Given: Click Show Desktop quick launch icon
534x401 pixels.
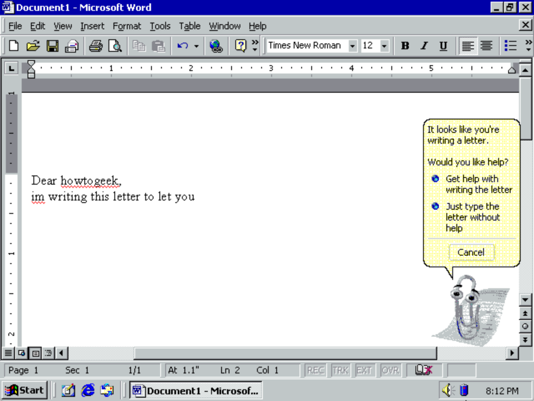Looking at the screenshot, I should point(68,391).
